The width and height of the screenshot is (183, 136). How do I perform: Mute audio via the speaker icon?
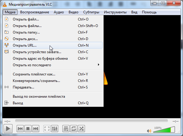tap(149, 131)
